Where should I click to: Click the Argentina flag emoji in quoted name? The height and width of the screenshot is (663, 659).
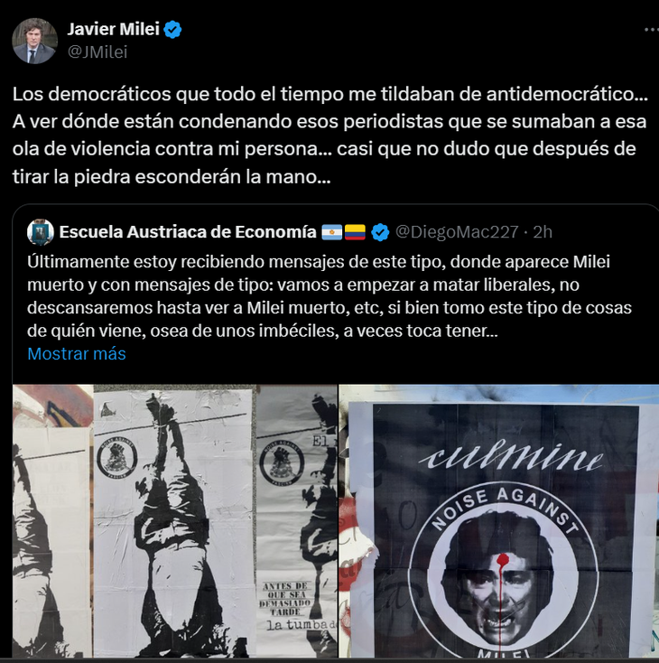pos(332,232)
